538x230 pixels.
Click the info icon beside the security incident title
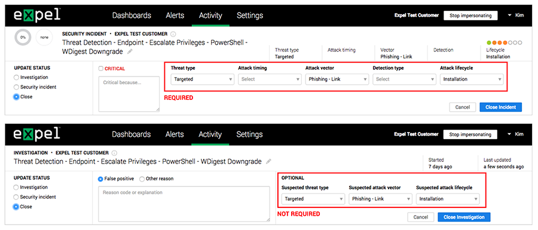coord(173,34)
